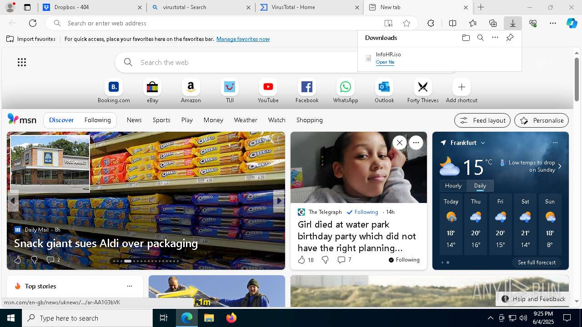Select the Following feed tab
582x327 pixels.
(x=97, y=120)
